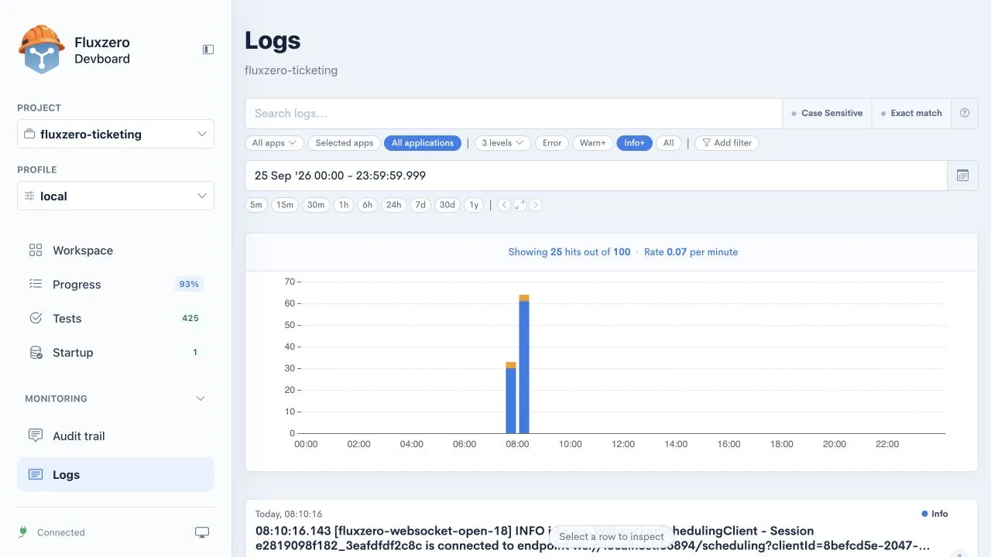This screenshot has height=557, width=991.
Task: Click the Audit trail message icon
Action: click(36, 436)
